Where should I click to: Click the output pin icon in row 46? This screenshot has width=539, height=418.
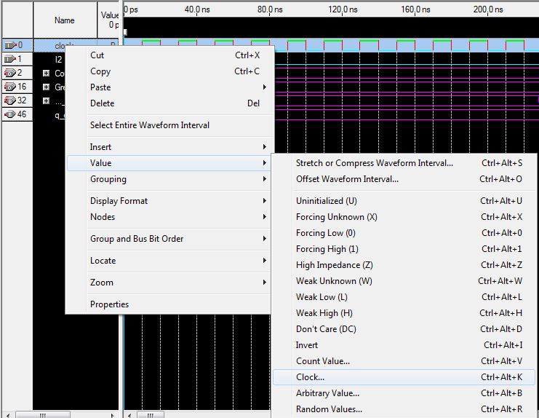(x=10, y=114)
